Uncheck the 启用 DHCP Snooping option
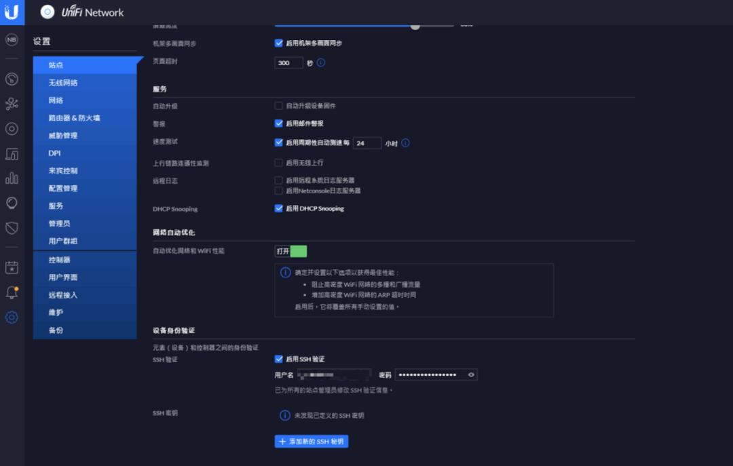Image resolution: width=733 pixels, height=466 pixels. tap(278, 208)
